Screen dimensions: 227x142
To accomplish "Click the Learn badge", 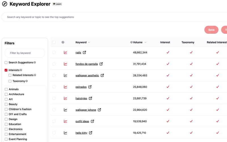I will tap(57, 4).
